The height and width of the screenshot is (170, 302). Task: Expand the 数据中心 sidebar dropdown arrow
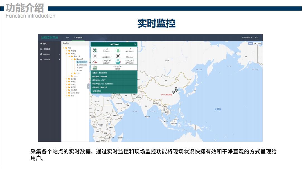click(59, 54)
